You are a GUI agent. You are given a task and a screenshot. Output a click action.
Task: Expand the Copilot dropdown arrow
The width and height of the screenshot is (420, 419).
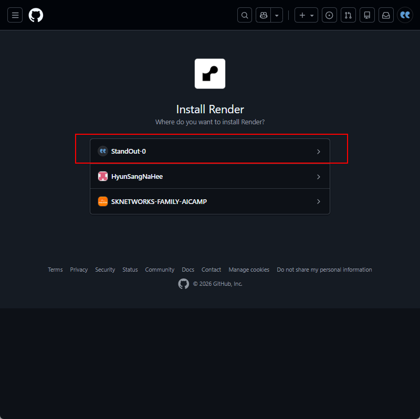click(277, 15)
